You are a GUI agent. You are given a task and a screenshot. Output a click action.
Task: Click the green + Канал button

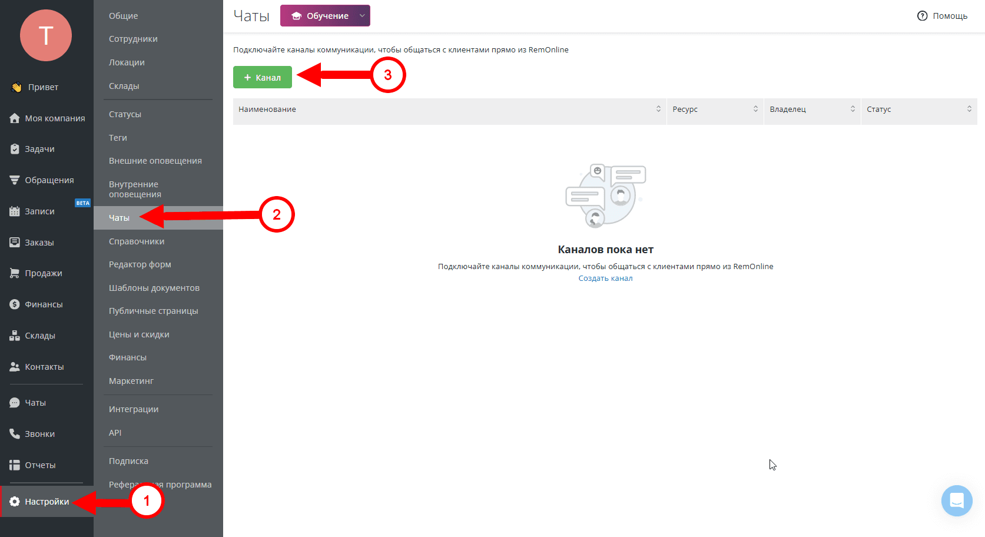pyautogui.click(x=263, y=77)
